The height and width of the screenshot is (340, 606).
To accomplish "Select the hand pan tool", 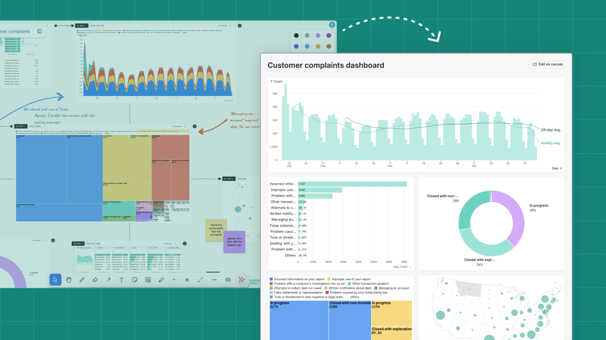I will click(x=68, y=280).
